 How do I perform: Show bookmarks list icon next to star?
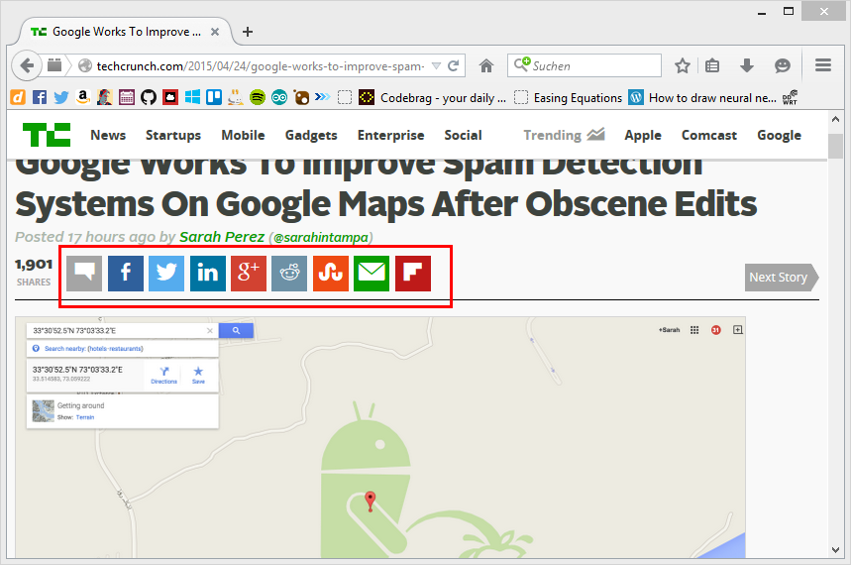tap(712, 65)
